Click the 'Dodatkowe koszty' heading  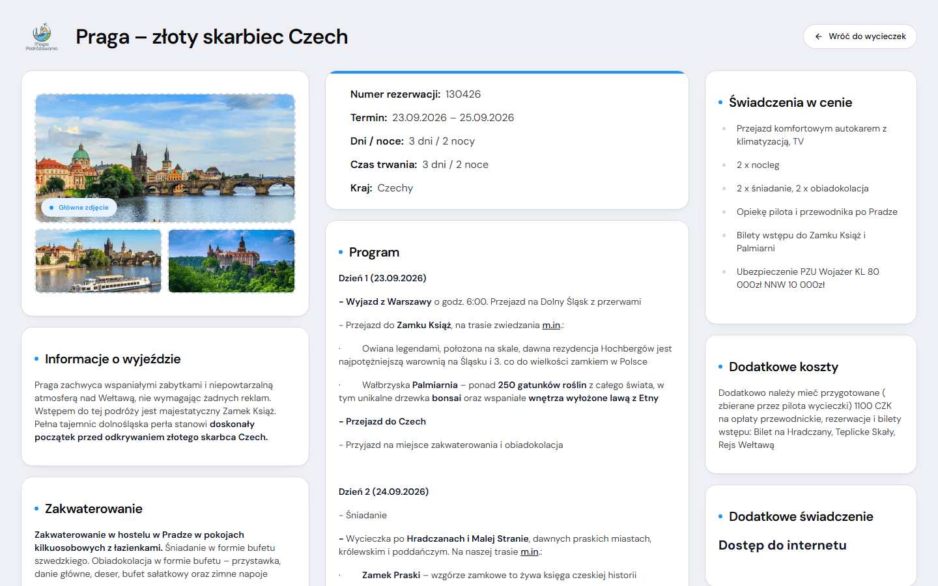[784, 367]
